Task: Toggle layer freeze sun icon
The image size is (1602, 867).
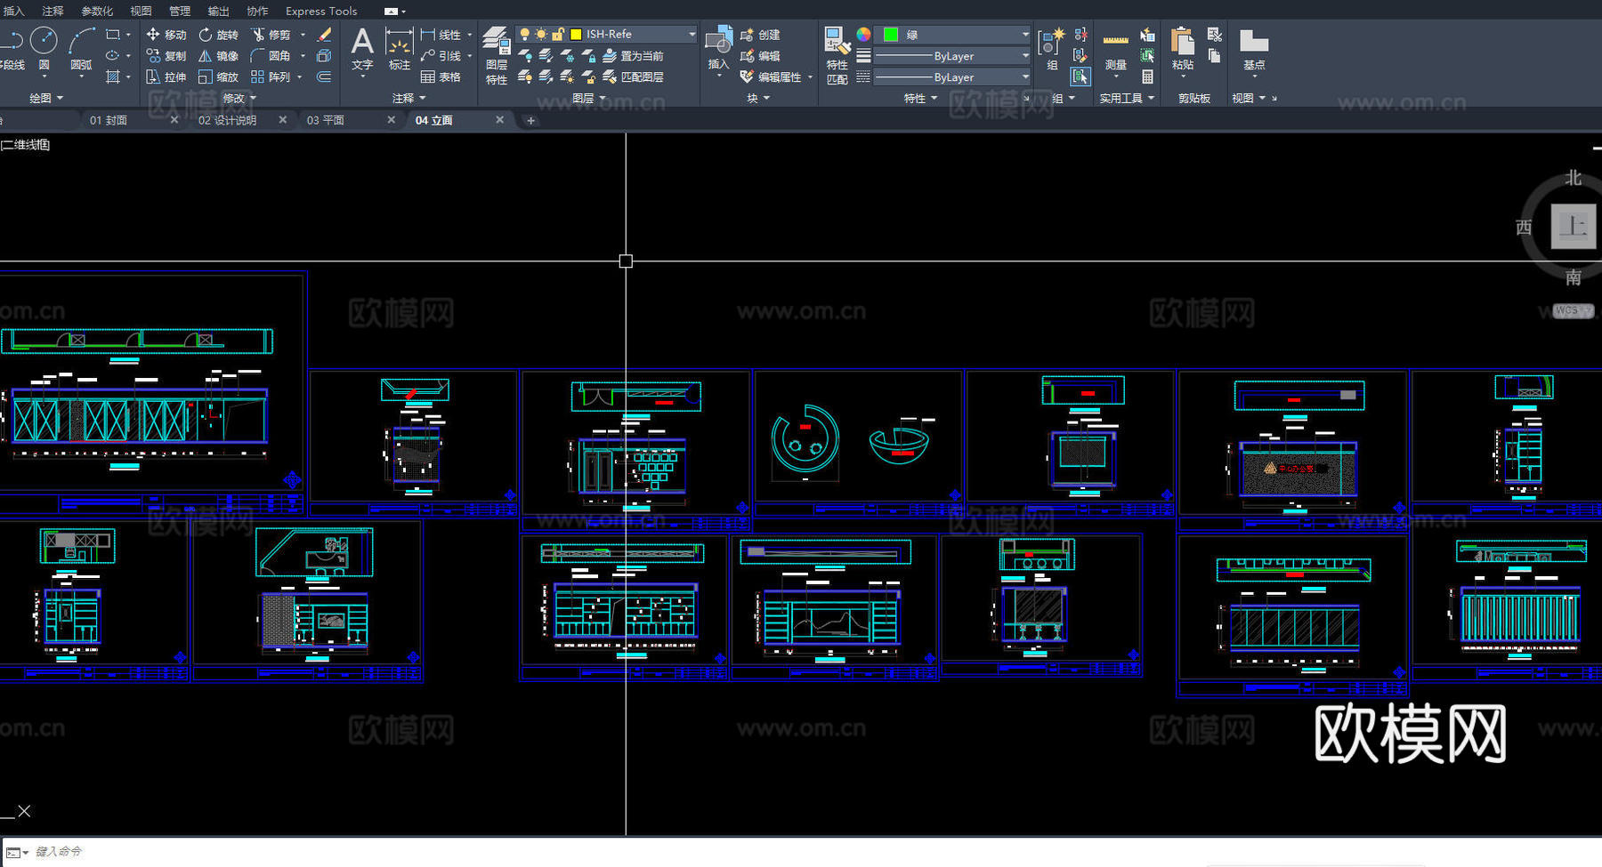Action: pyautogui.click(x=541, y=34)
